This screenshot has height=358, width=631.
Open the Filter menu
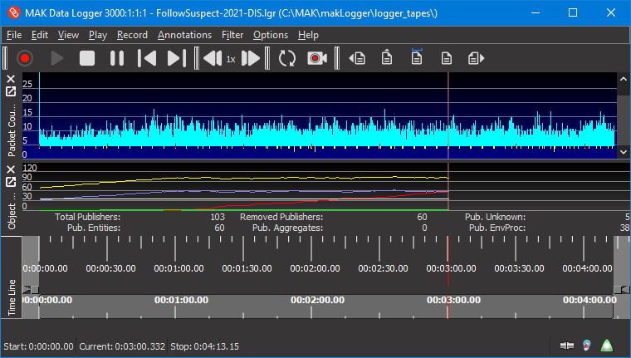coord(232,35)
